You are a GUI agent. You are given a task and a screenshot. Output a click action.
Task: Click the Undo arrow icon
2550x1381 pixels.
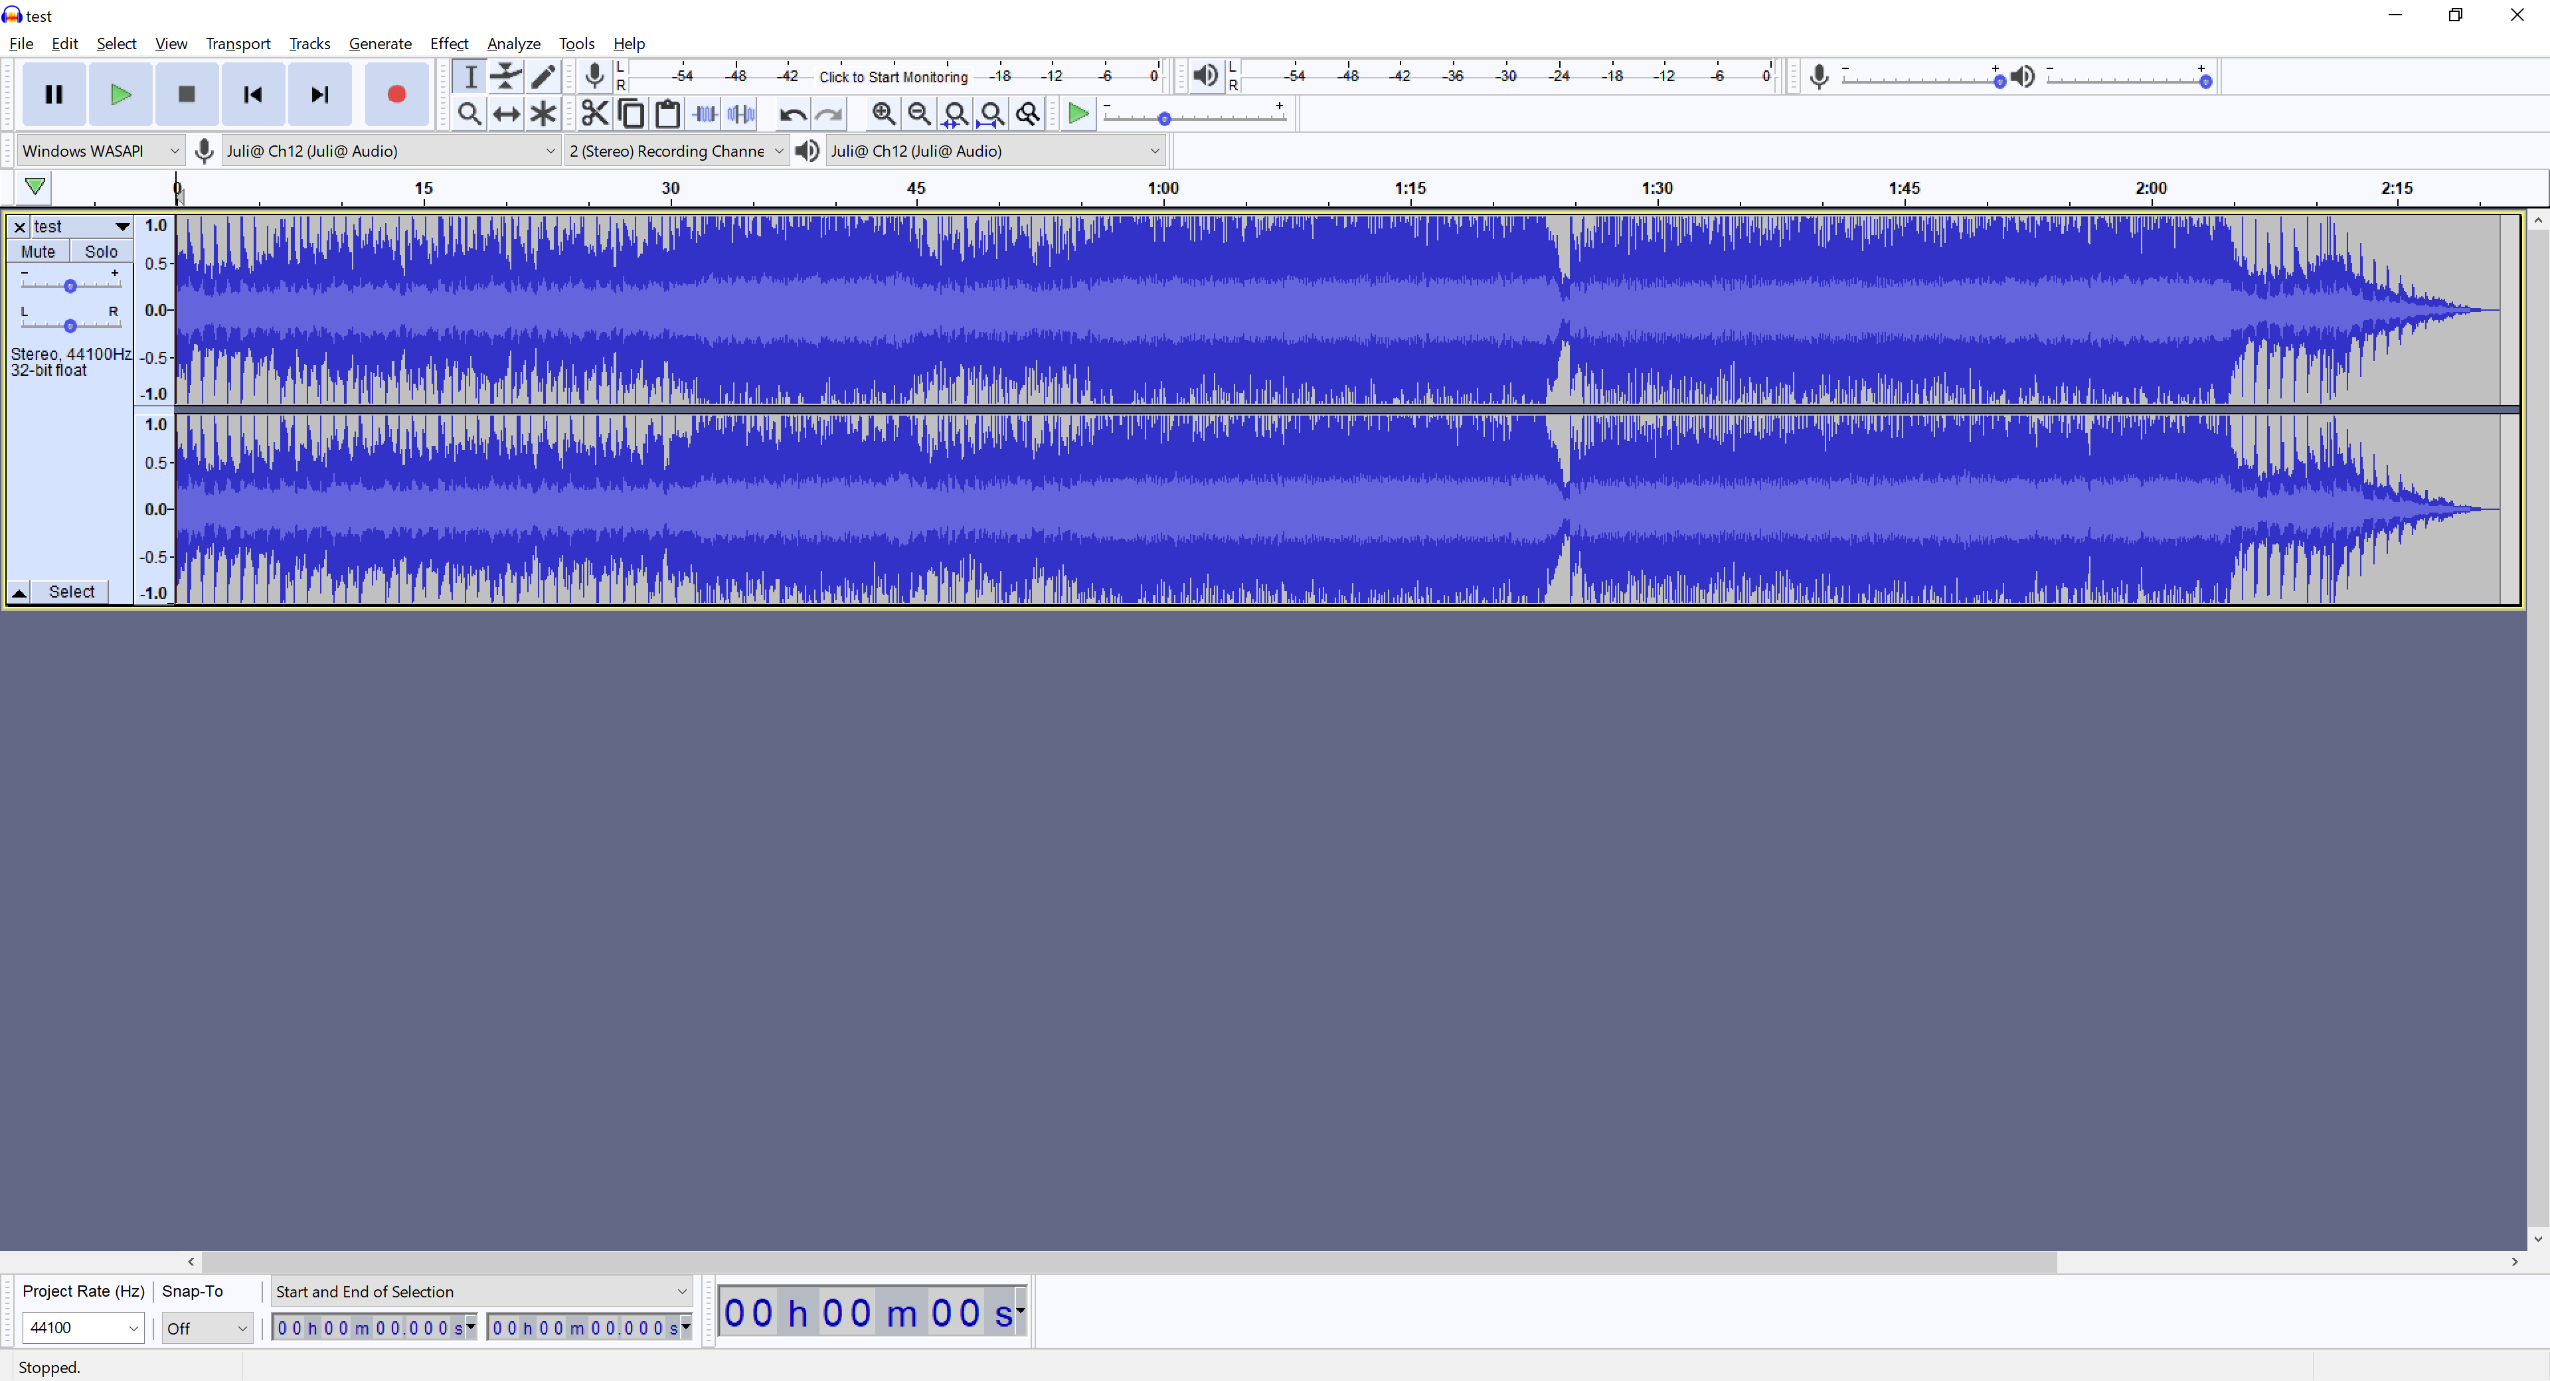coord(792,115)
